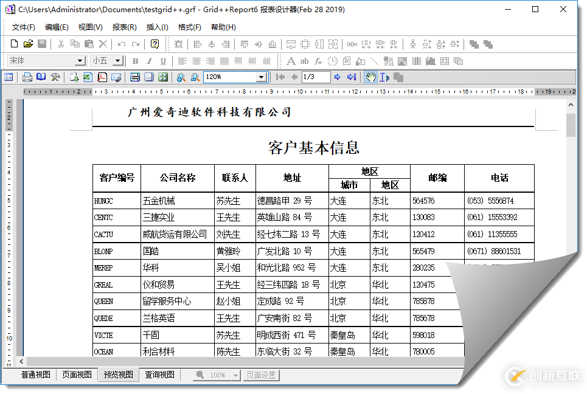
Task: Open the zoom level 120% dropdown
Action: coord(262,77)
